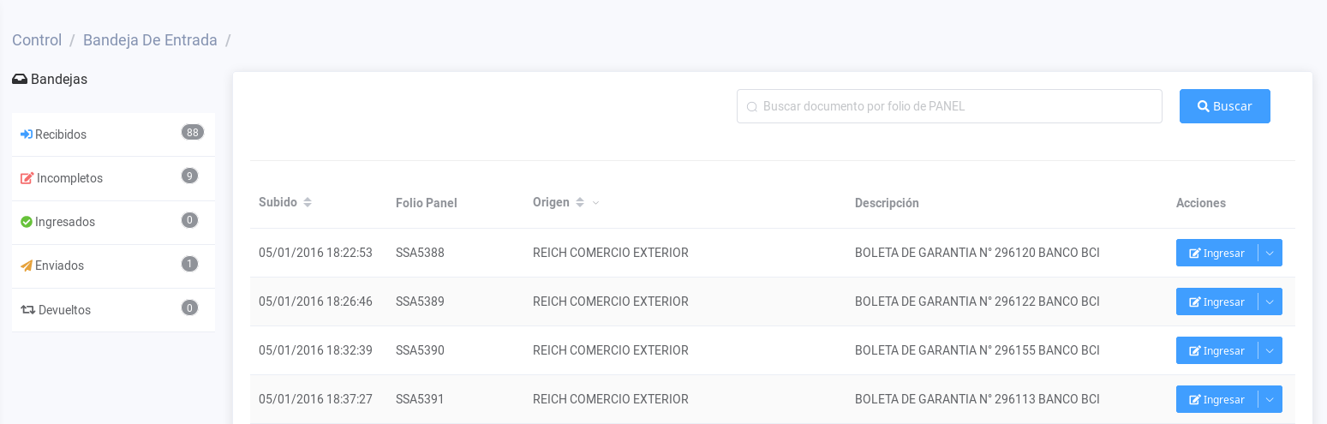Expand Ingresar dropdown for folio SSA5390

pyautogui.click(x=1270, y=350)
